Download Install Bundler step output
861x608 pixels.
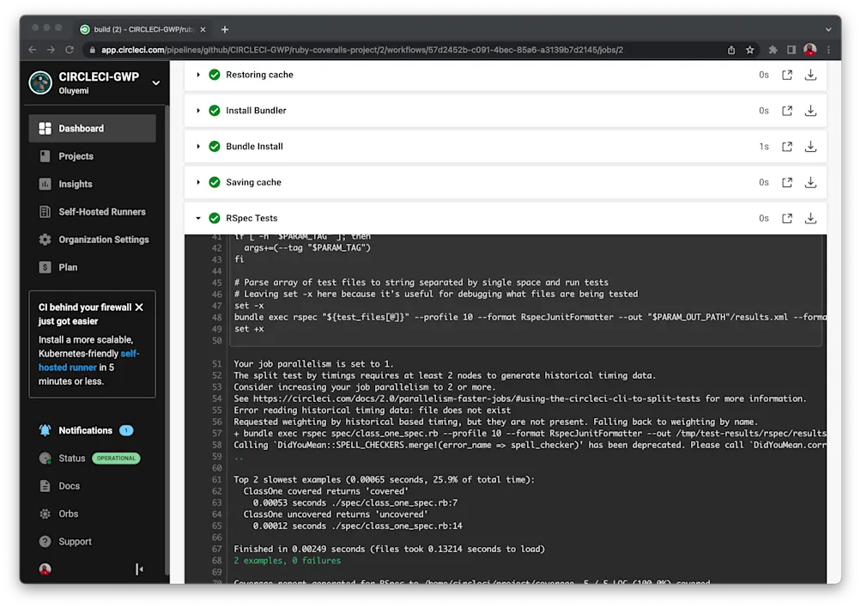tap(810, 111)
